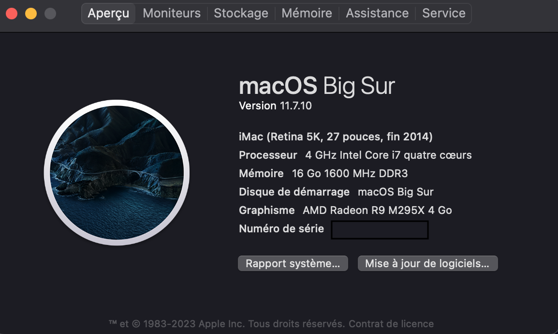Screen dimensions: 558x334
Task: Close the About This Mac window
Action: click(x=12, y=14)
